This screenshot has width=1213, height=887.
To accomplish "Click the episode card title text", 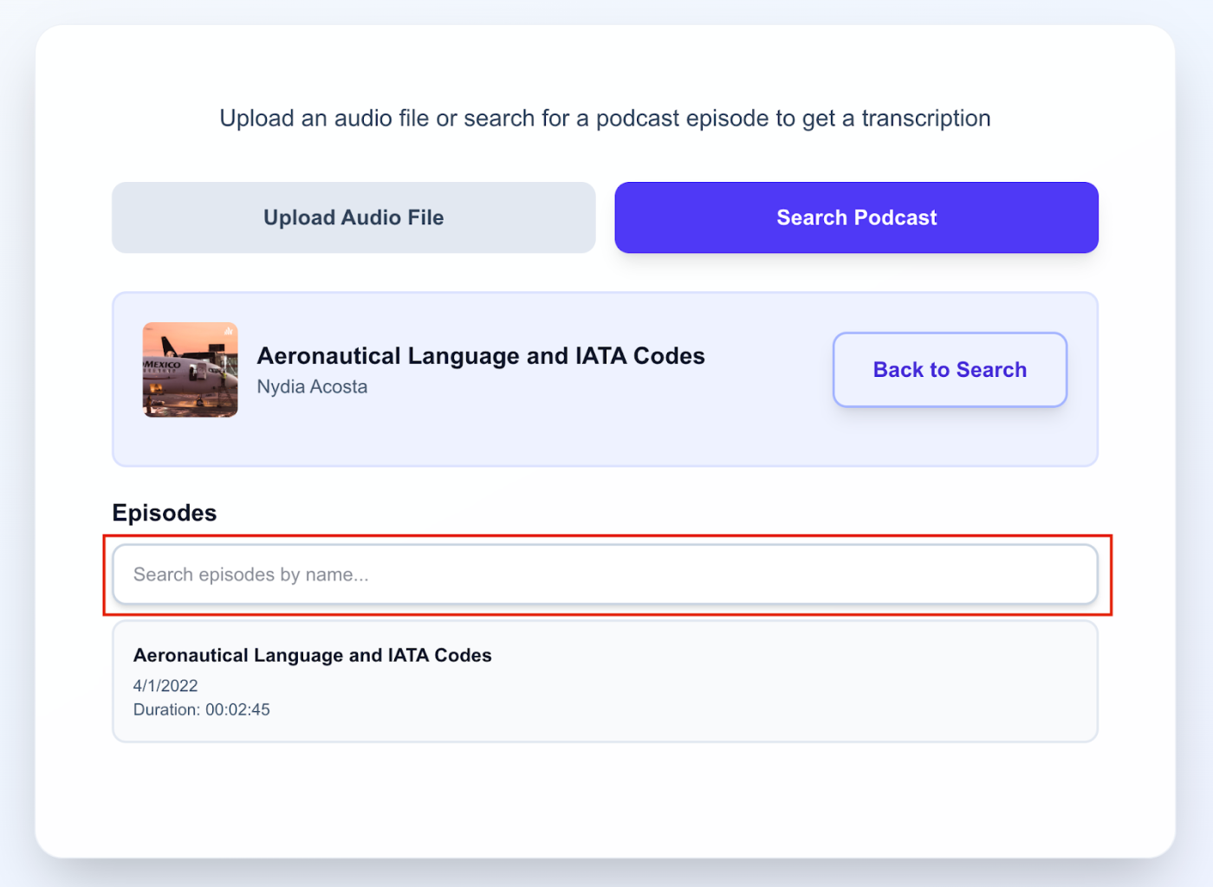I will click(312, 655).
